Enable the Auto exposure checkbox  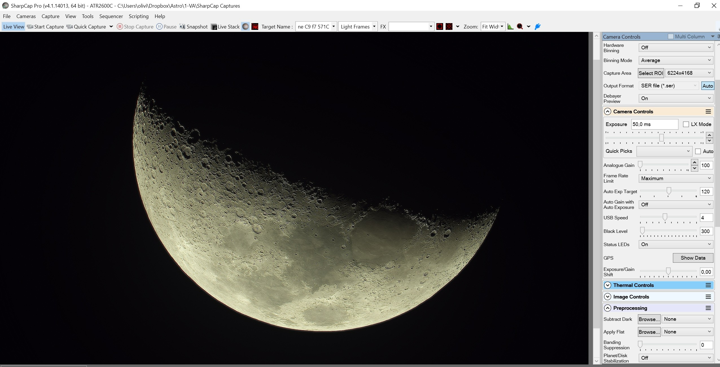tap(698, 151)
